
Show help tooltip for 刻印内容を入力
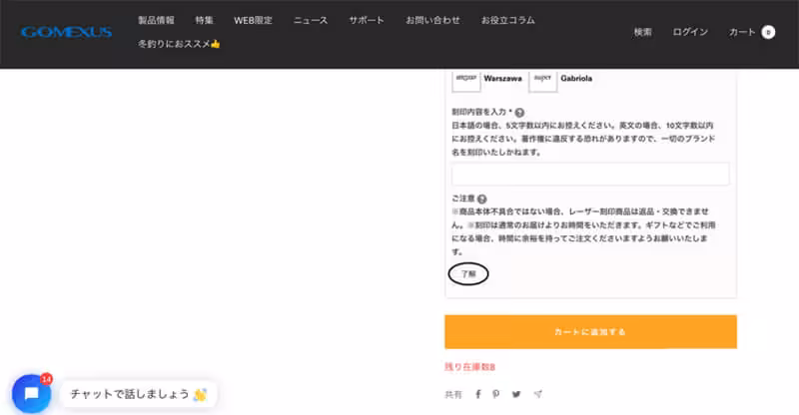pos(519,113)
